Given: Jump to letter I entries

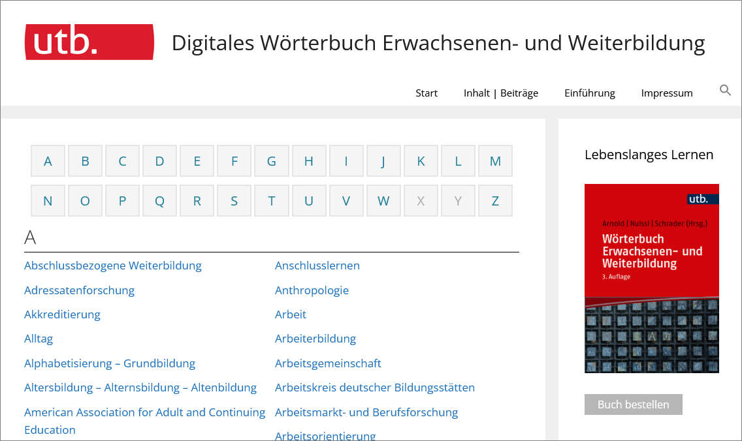Looking at the screenshot, I should pyautogui.click(x=346, y=161).
